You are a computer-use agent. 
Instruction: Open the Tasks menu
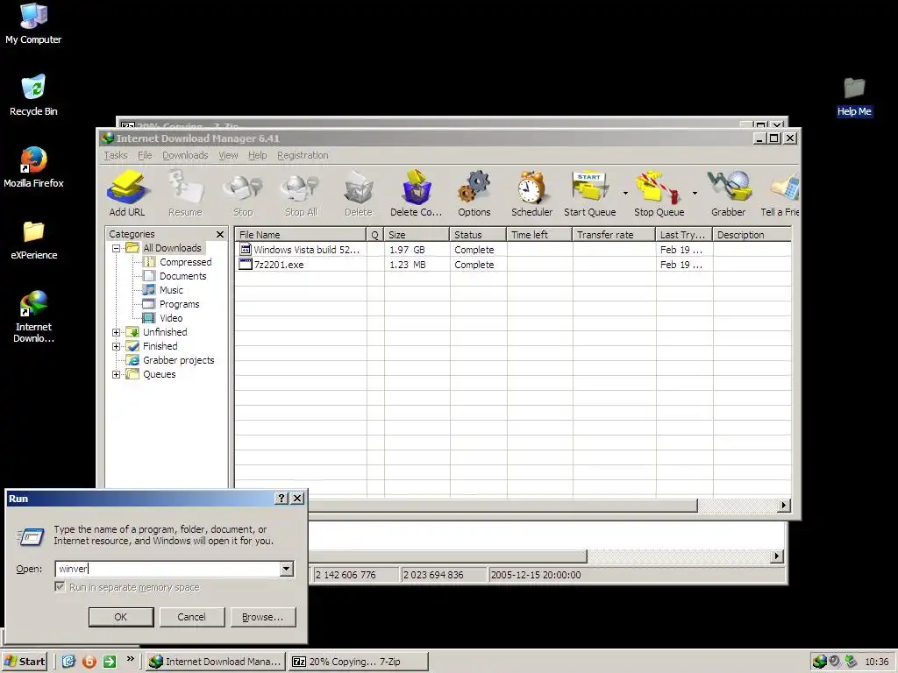coord(116,155)
